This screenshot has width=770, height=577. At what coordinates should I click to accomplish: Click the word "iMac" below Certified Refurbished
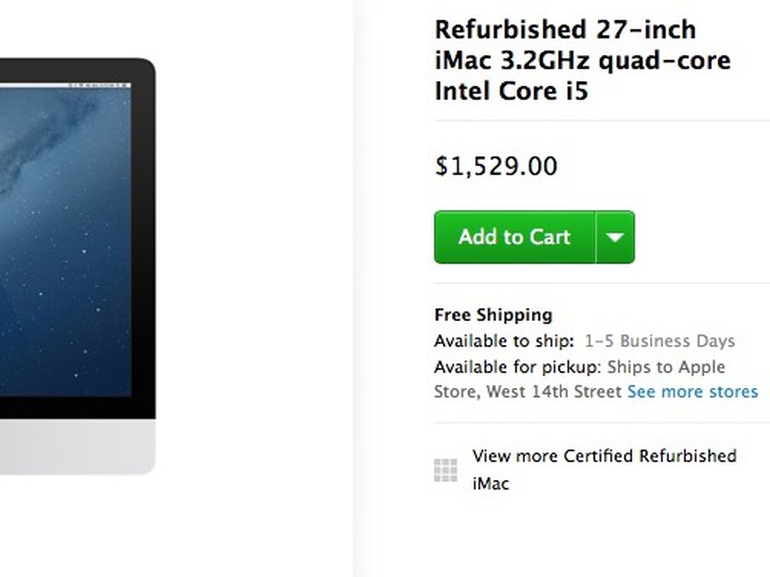pyautogui.click(x=490, y=484)
